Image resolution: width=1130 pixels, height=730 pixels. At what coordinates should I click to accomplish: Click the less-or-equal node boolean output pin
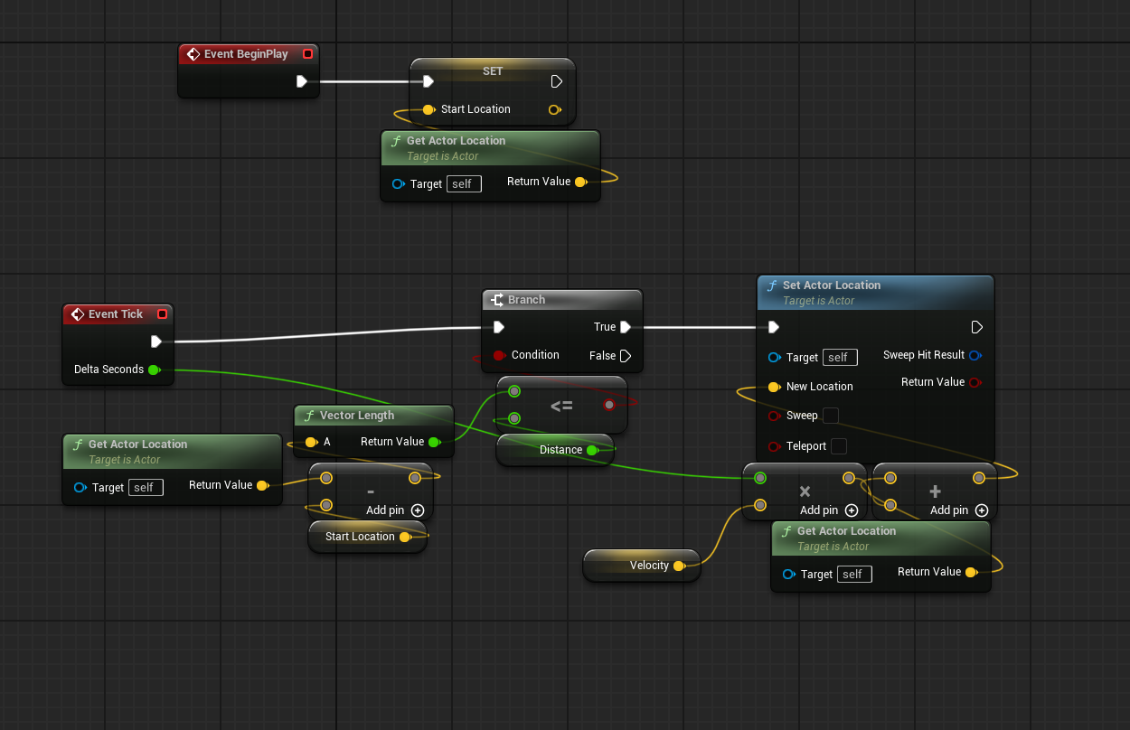[x=609, y=404]
